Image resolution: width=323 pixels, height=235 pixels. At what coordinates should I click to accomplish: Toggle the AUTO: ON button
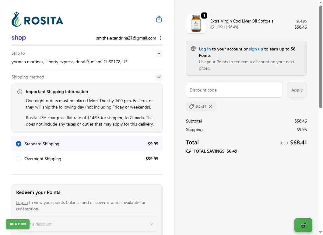point(18,224)
